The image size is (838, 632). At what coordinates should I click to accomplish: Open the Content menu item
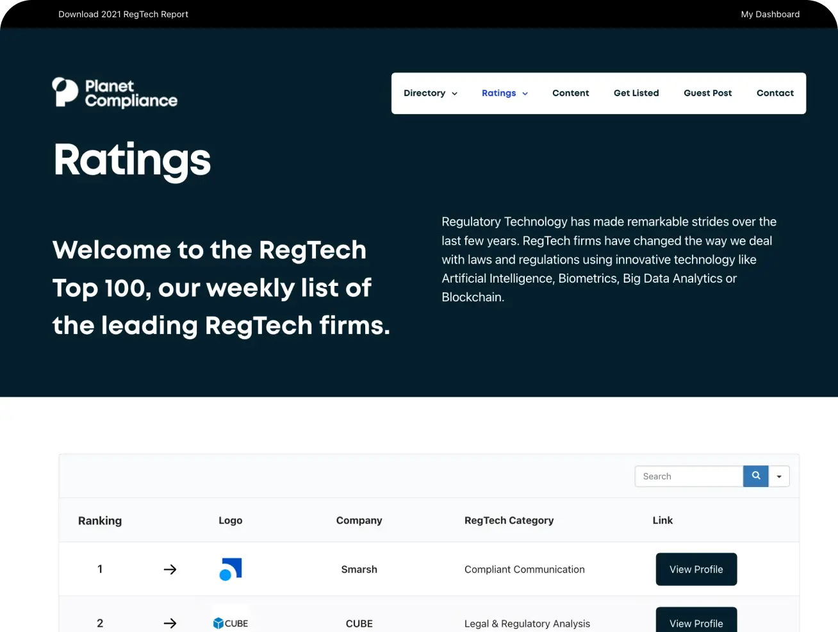[570, 93]
